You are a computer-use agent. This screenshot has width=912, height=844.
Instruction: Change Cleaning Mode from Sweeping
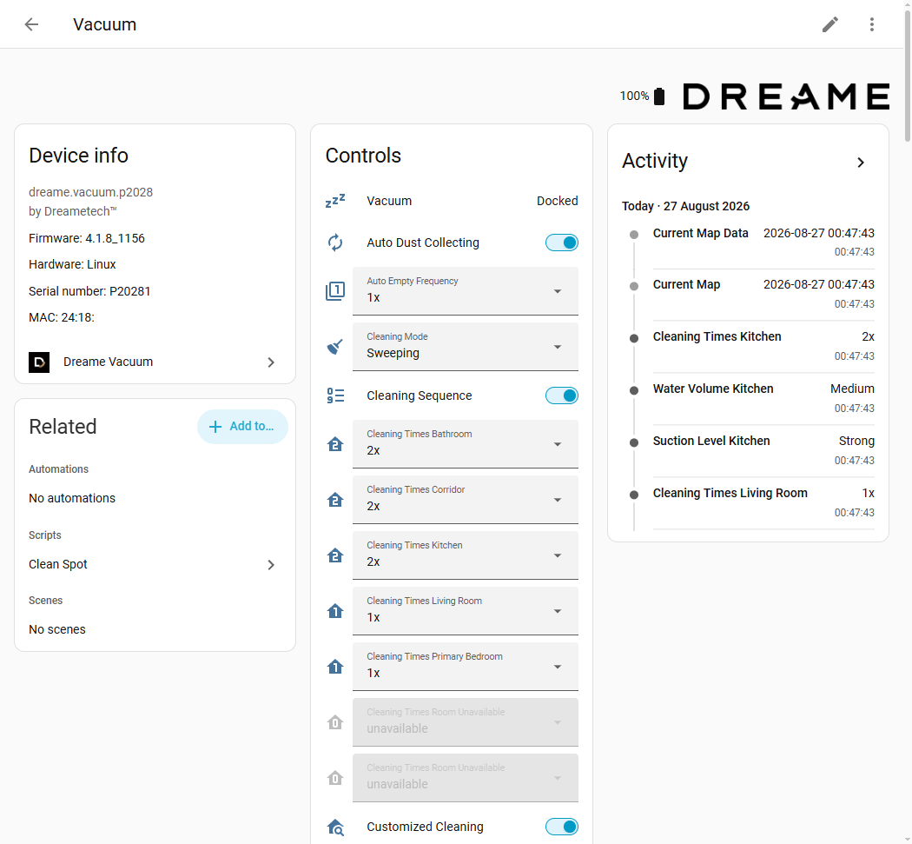[466, 347]
